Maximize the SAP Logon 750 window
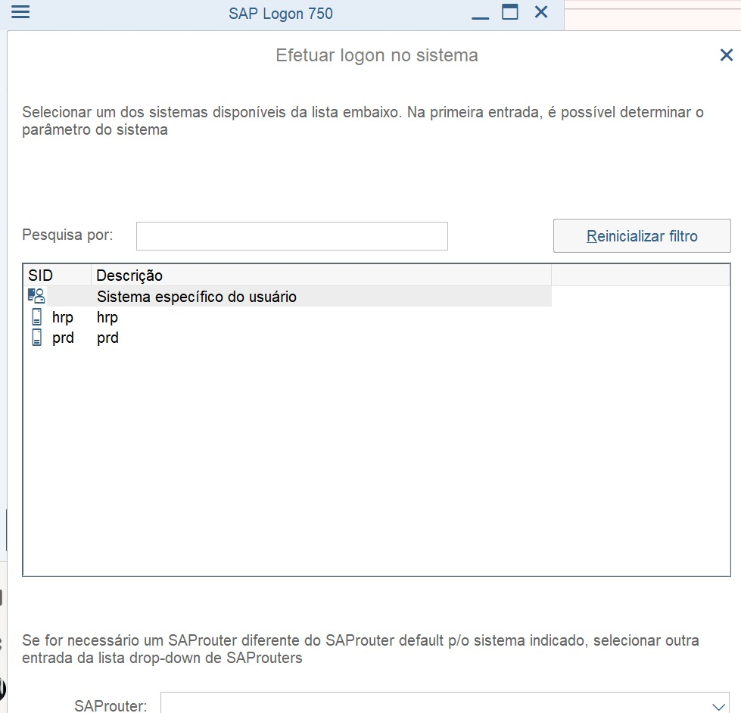This screenshot has width=741, height=713. [x=510, y=12]
